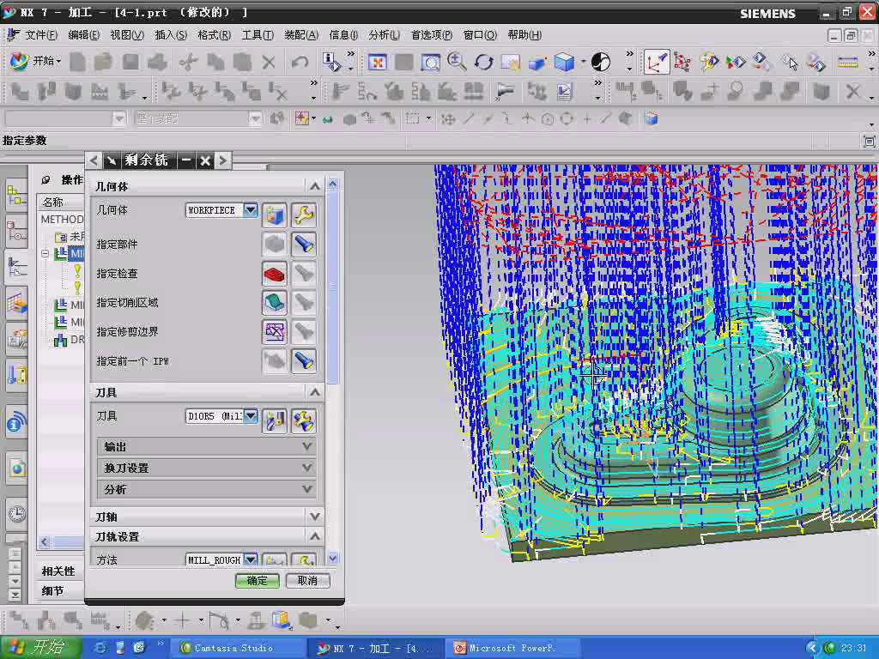Open the 首选项(P) menu

(431, 34)
